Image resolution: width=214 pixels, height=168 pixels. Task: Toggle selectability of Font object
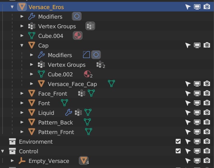coord(188,103)
